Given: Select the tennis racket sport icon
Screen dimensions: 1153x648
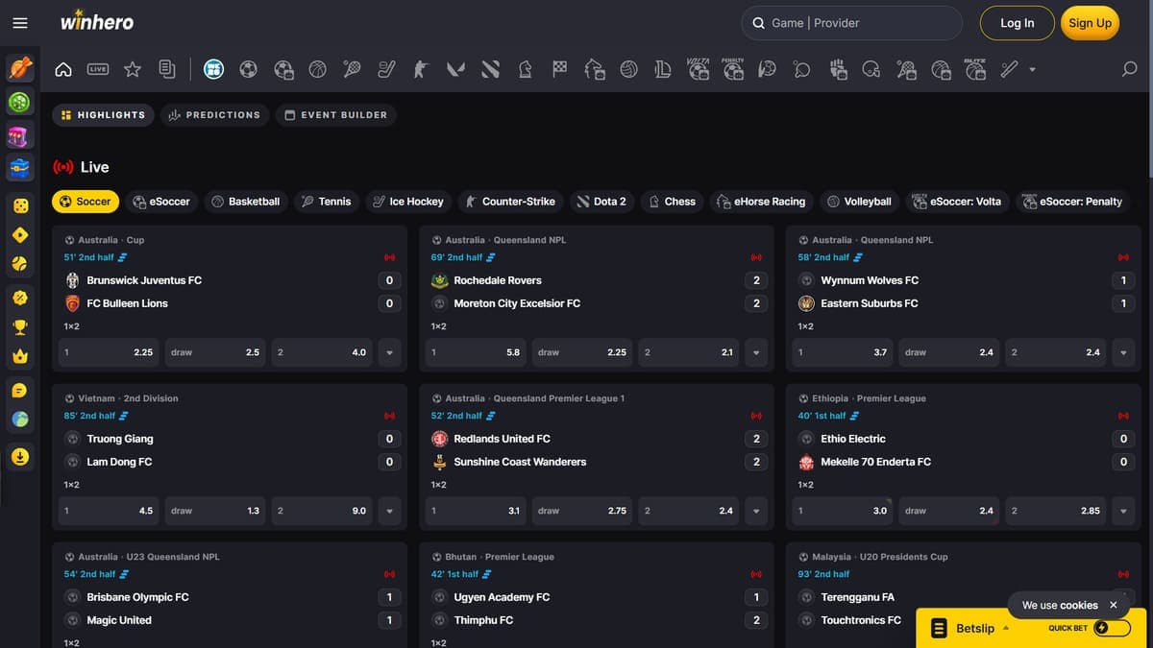Looking at the screenshot, I should [x=353, y=69].
